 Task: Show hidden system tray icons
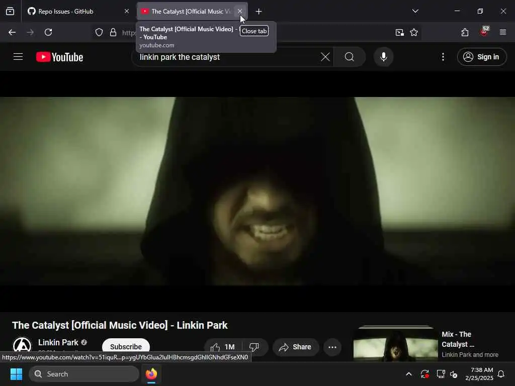tap(409, 374)
